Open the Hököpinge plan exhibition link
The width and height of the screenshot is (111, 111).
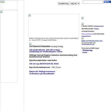pyautogui.click(x=87, y=50)
